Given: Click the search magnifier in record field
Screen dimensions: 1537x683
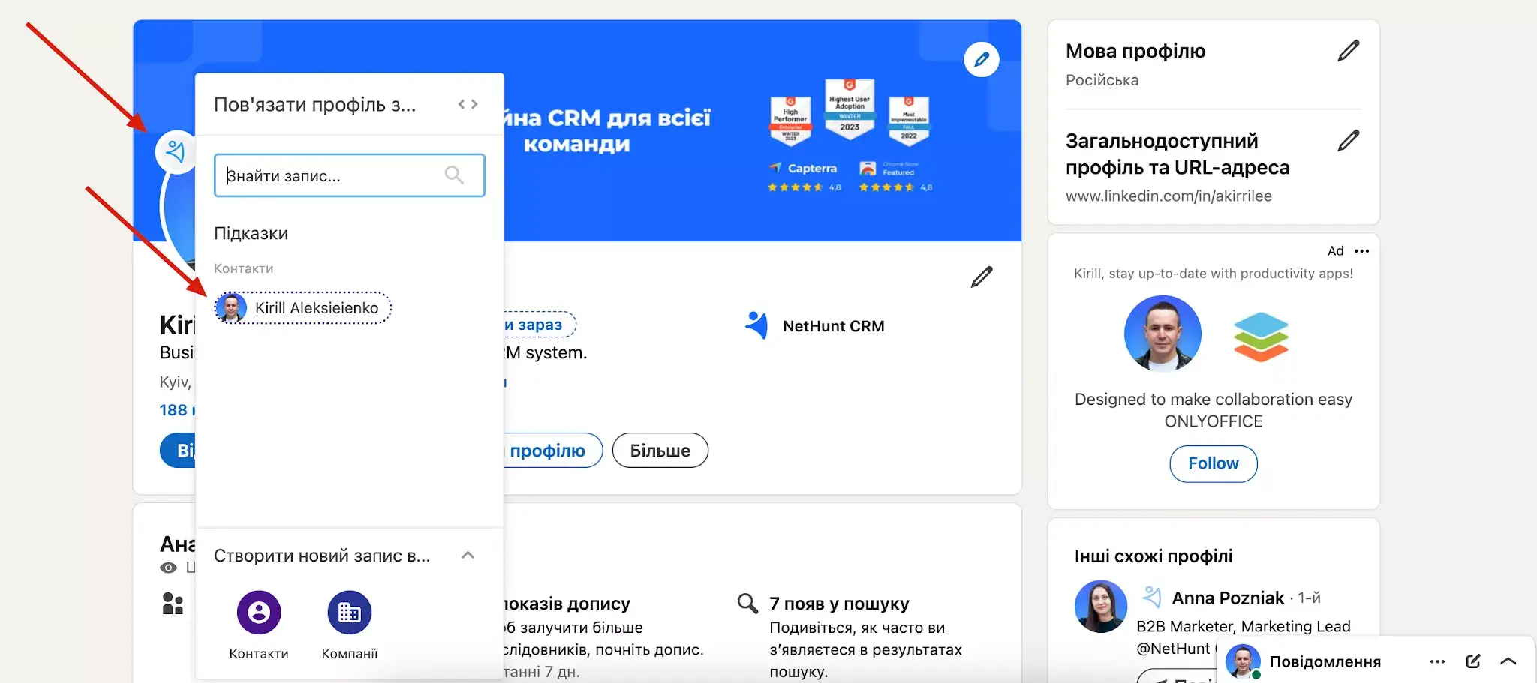Looking at the screenshot, I should [454, 175].
